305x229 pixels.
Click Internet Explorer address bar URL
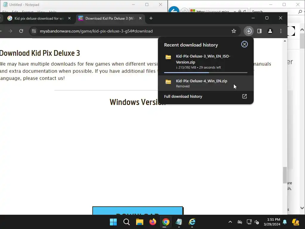click(213, 12)
